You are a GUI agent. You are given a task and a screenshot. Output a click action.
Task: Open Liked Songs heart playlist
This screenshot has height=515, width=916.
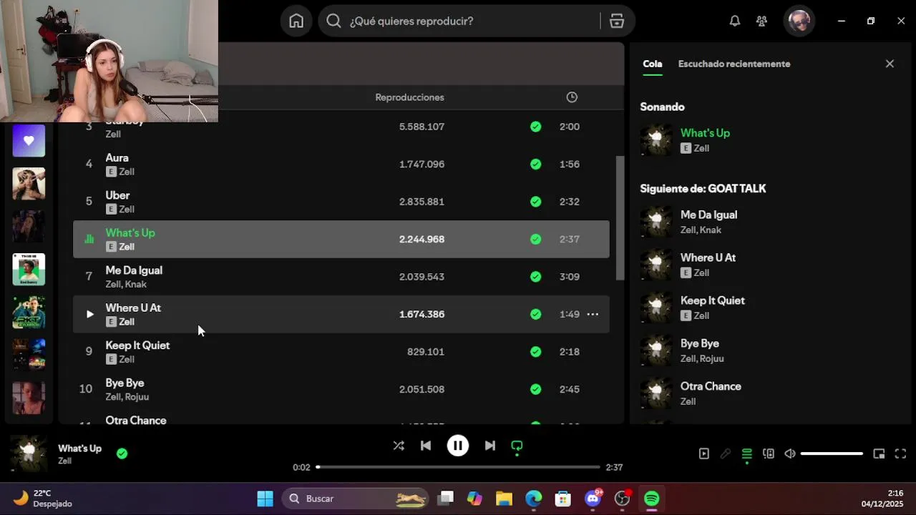(29, 141)
